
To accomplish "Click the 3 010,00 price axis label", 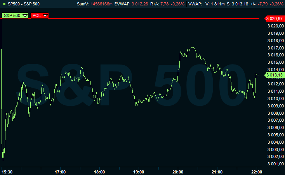I will pos(276,99).
